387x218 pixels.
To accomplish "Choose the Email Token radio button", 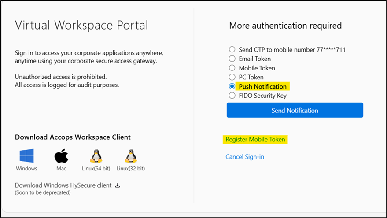I will (x=232, y=59).
